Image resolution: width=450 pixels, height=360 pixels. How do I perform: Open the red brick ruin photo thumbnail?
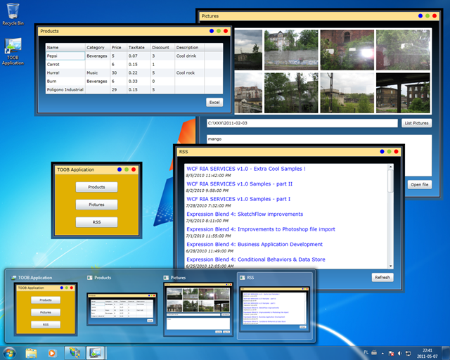pos(347,50)
